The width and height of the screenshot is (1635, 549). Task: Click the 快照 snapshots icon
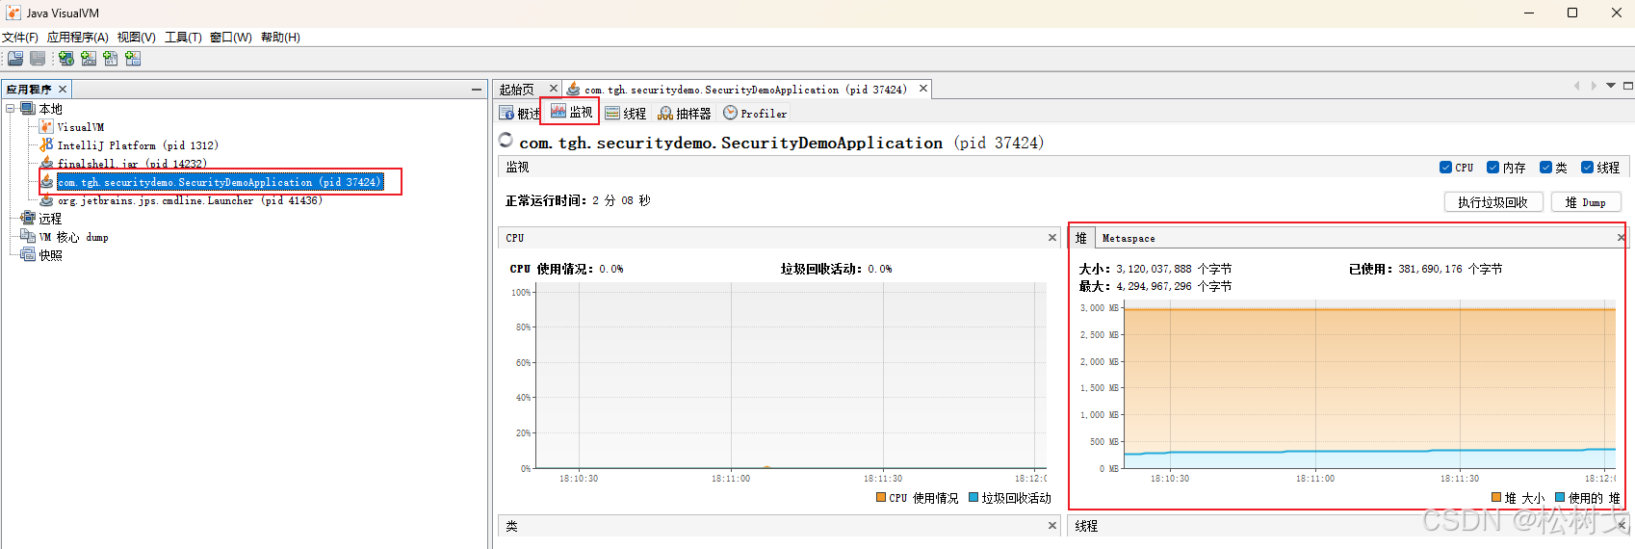[28, 255]
